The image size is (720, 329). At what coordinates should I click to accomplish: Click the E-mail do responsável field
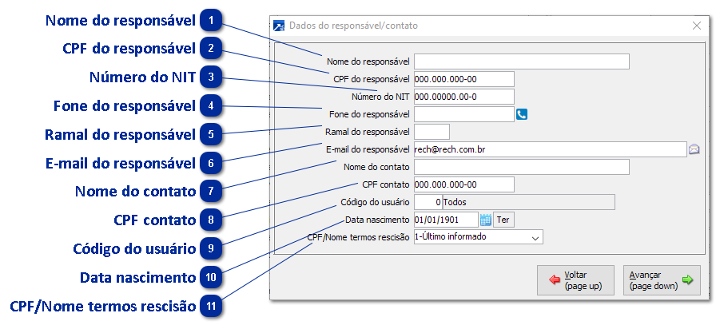pyautogui.click(x=549, y=149)
